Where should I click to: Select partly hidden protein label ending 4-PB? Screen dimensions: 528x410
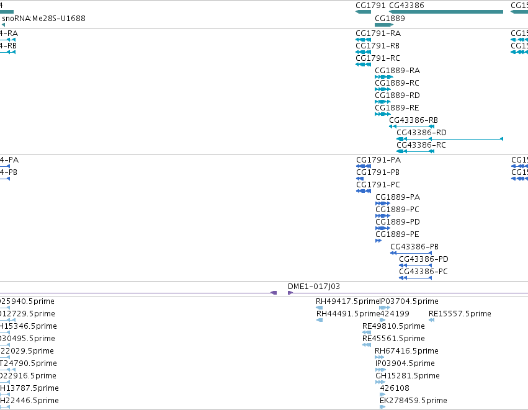point(9,172)
